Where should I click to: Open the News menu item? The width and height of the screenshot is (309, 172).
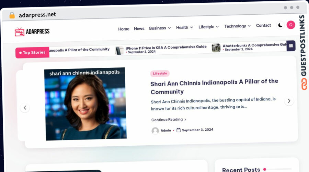click(139, 29)
